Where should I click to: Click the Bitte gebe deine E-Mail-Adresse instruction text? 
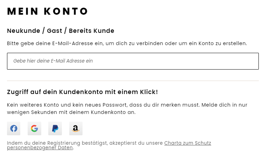[x=127, y=43]
